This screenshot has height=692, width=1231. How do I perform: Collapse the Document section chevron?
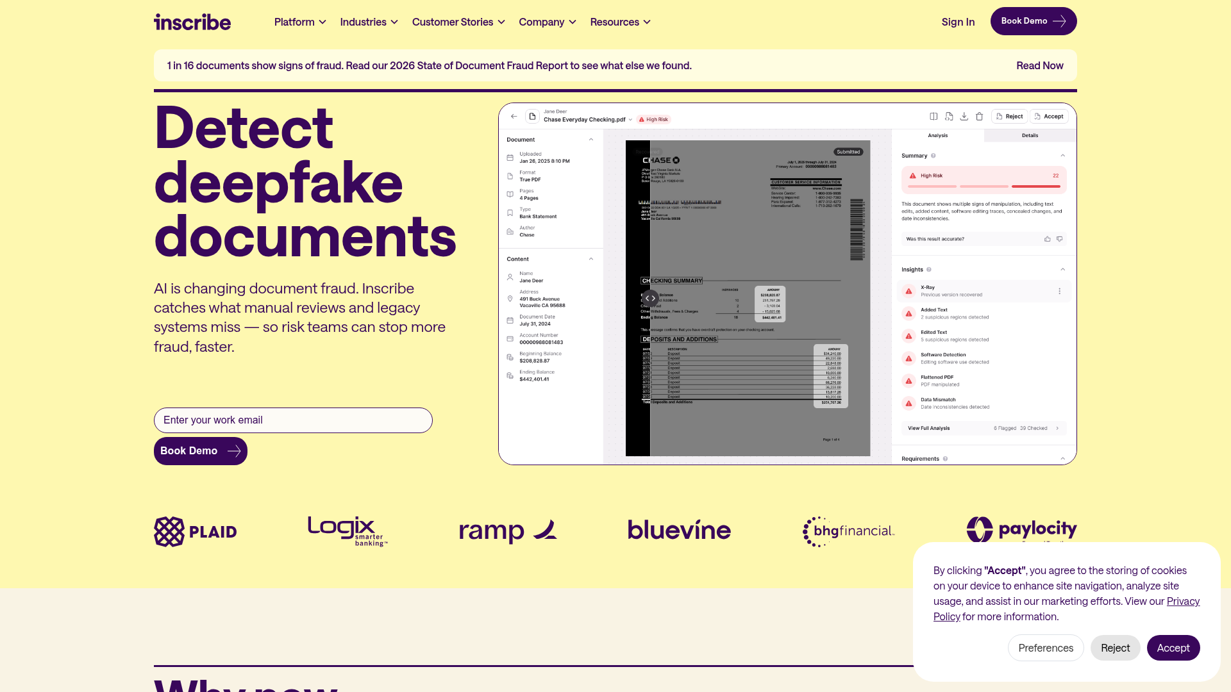pos(590,140)
